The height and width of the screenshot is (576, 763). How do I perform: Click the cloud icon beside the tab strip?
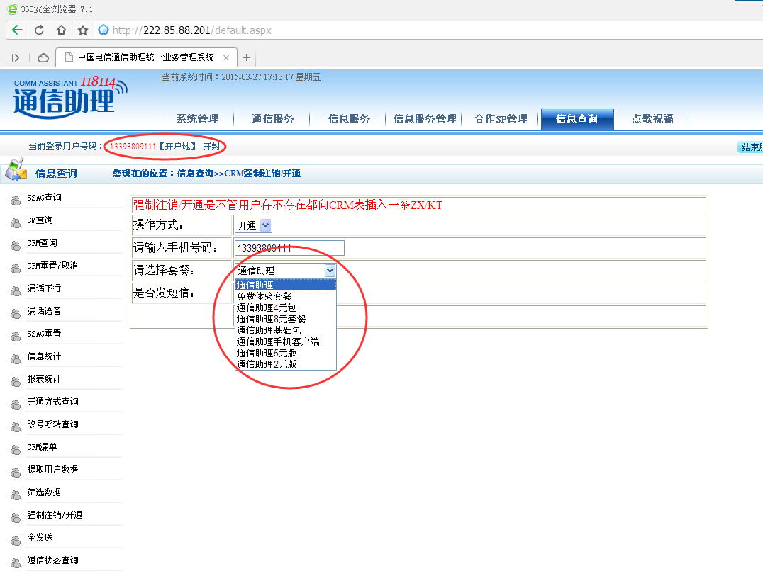click(43, 58)
